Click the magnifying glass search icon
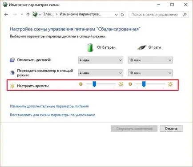Screen dimensions: 193x167 pyautogui.click(x=185, y=15)
